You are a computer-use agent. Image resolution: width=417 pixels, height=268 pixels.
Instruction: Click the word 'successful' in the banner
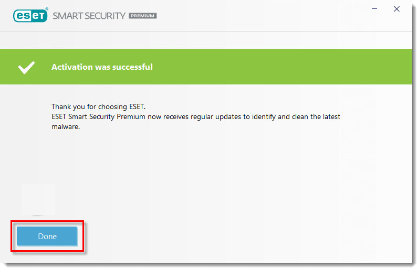pos(132,67)
